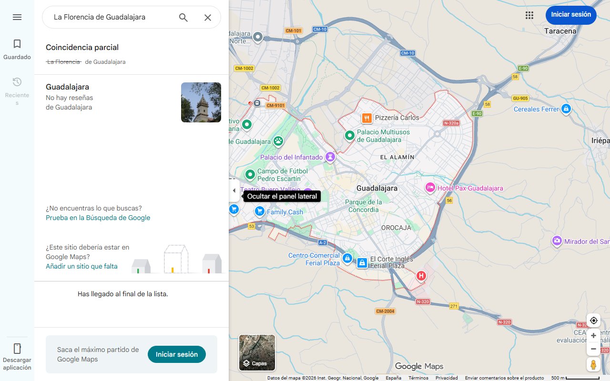The image size is (610, 381).
Task: Click the Añadir un sitio que falta link
Action: [x=81, y=266]
